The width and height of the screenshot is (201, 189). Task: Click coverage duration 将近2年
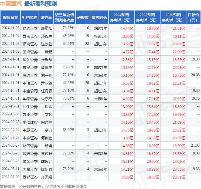(101, 36)
